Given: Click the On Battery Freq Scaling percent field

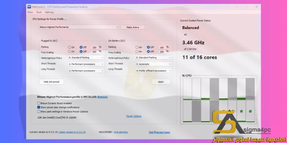Looking at the screenshot, I should click(162, 52).
